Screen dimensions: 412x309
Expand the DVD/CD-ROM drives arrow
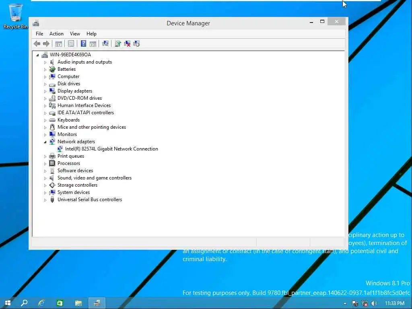pyautogui.click(x=45, y=99)
